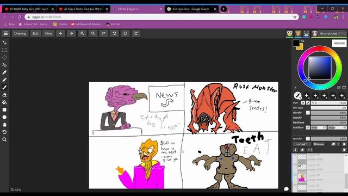Select the zoom magnifier tool in sidebar
The image size is (348, 196).
[4, 139]
